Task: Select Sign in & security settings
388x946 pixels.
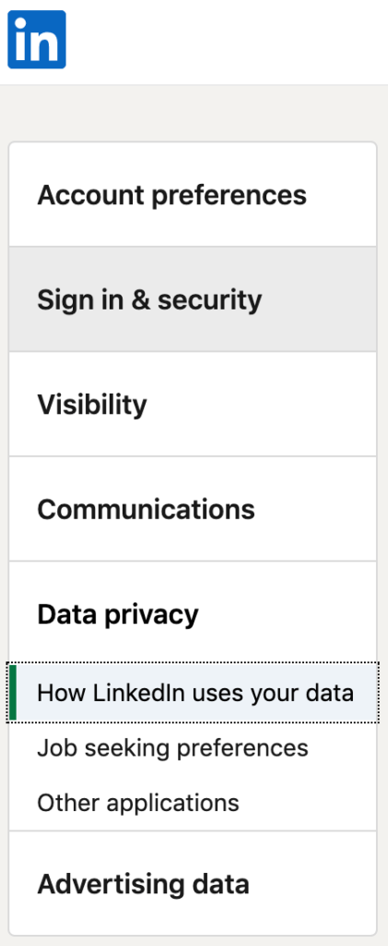Action: 193,299
